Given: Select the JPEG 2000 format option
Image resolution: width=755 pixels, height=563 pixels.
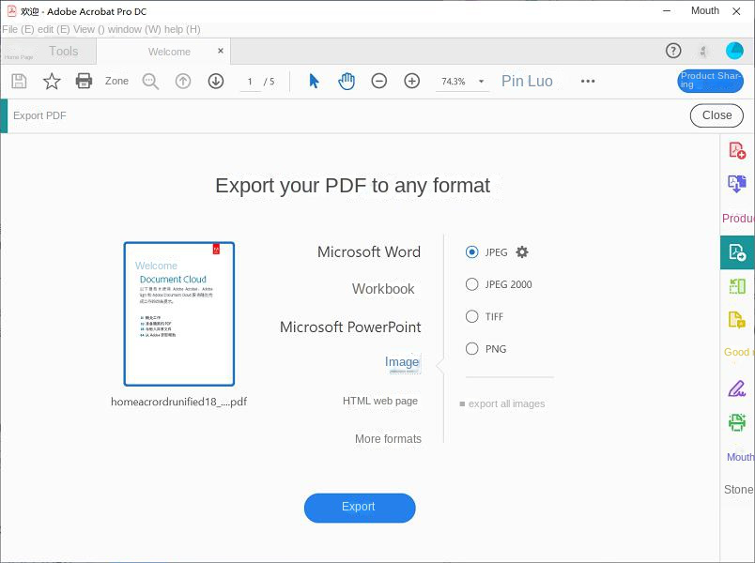Looking at the screenshot, I should tap(472, 284).
